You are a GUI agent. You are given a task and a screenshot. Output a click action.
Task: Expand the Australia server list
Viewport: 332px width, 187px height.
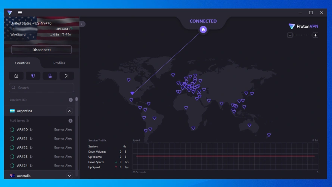click(69, 176)
